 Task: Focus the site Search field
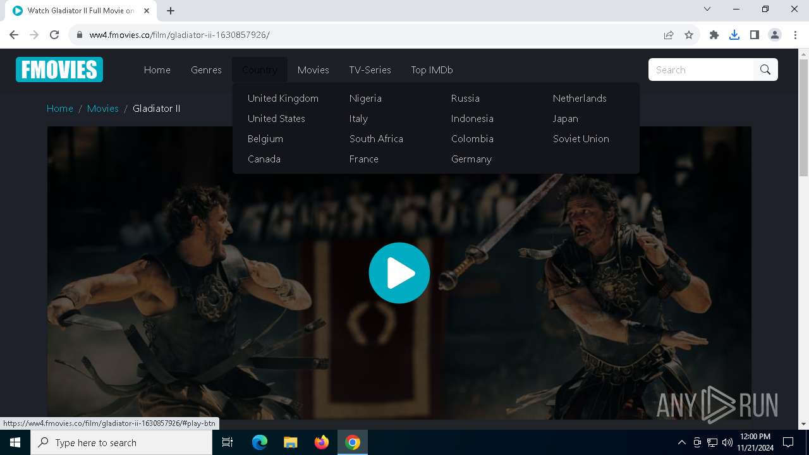[x=701, y=70]
